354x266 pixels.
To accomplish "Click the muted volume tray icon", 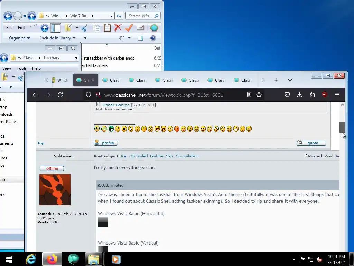I will pos(319,259).
